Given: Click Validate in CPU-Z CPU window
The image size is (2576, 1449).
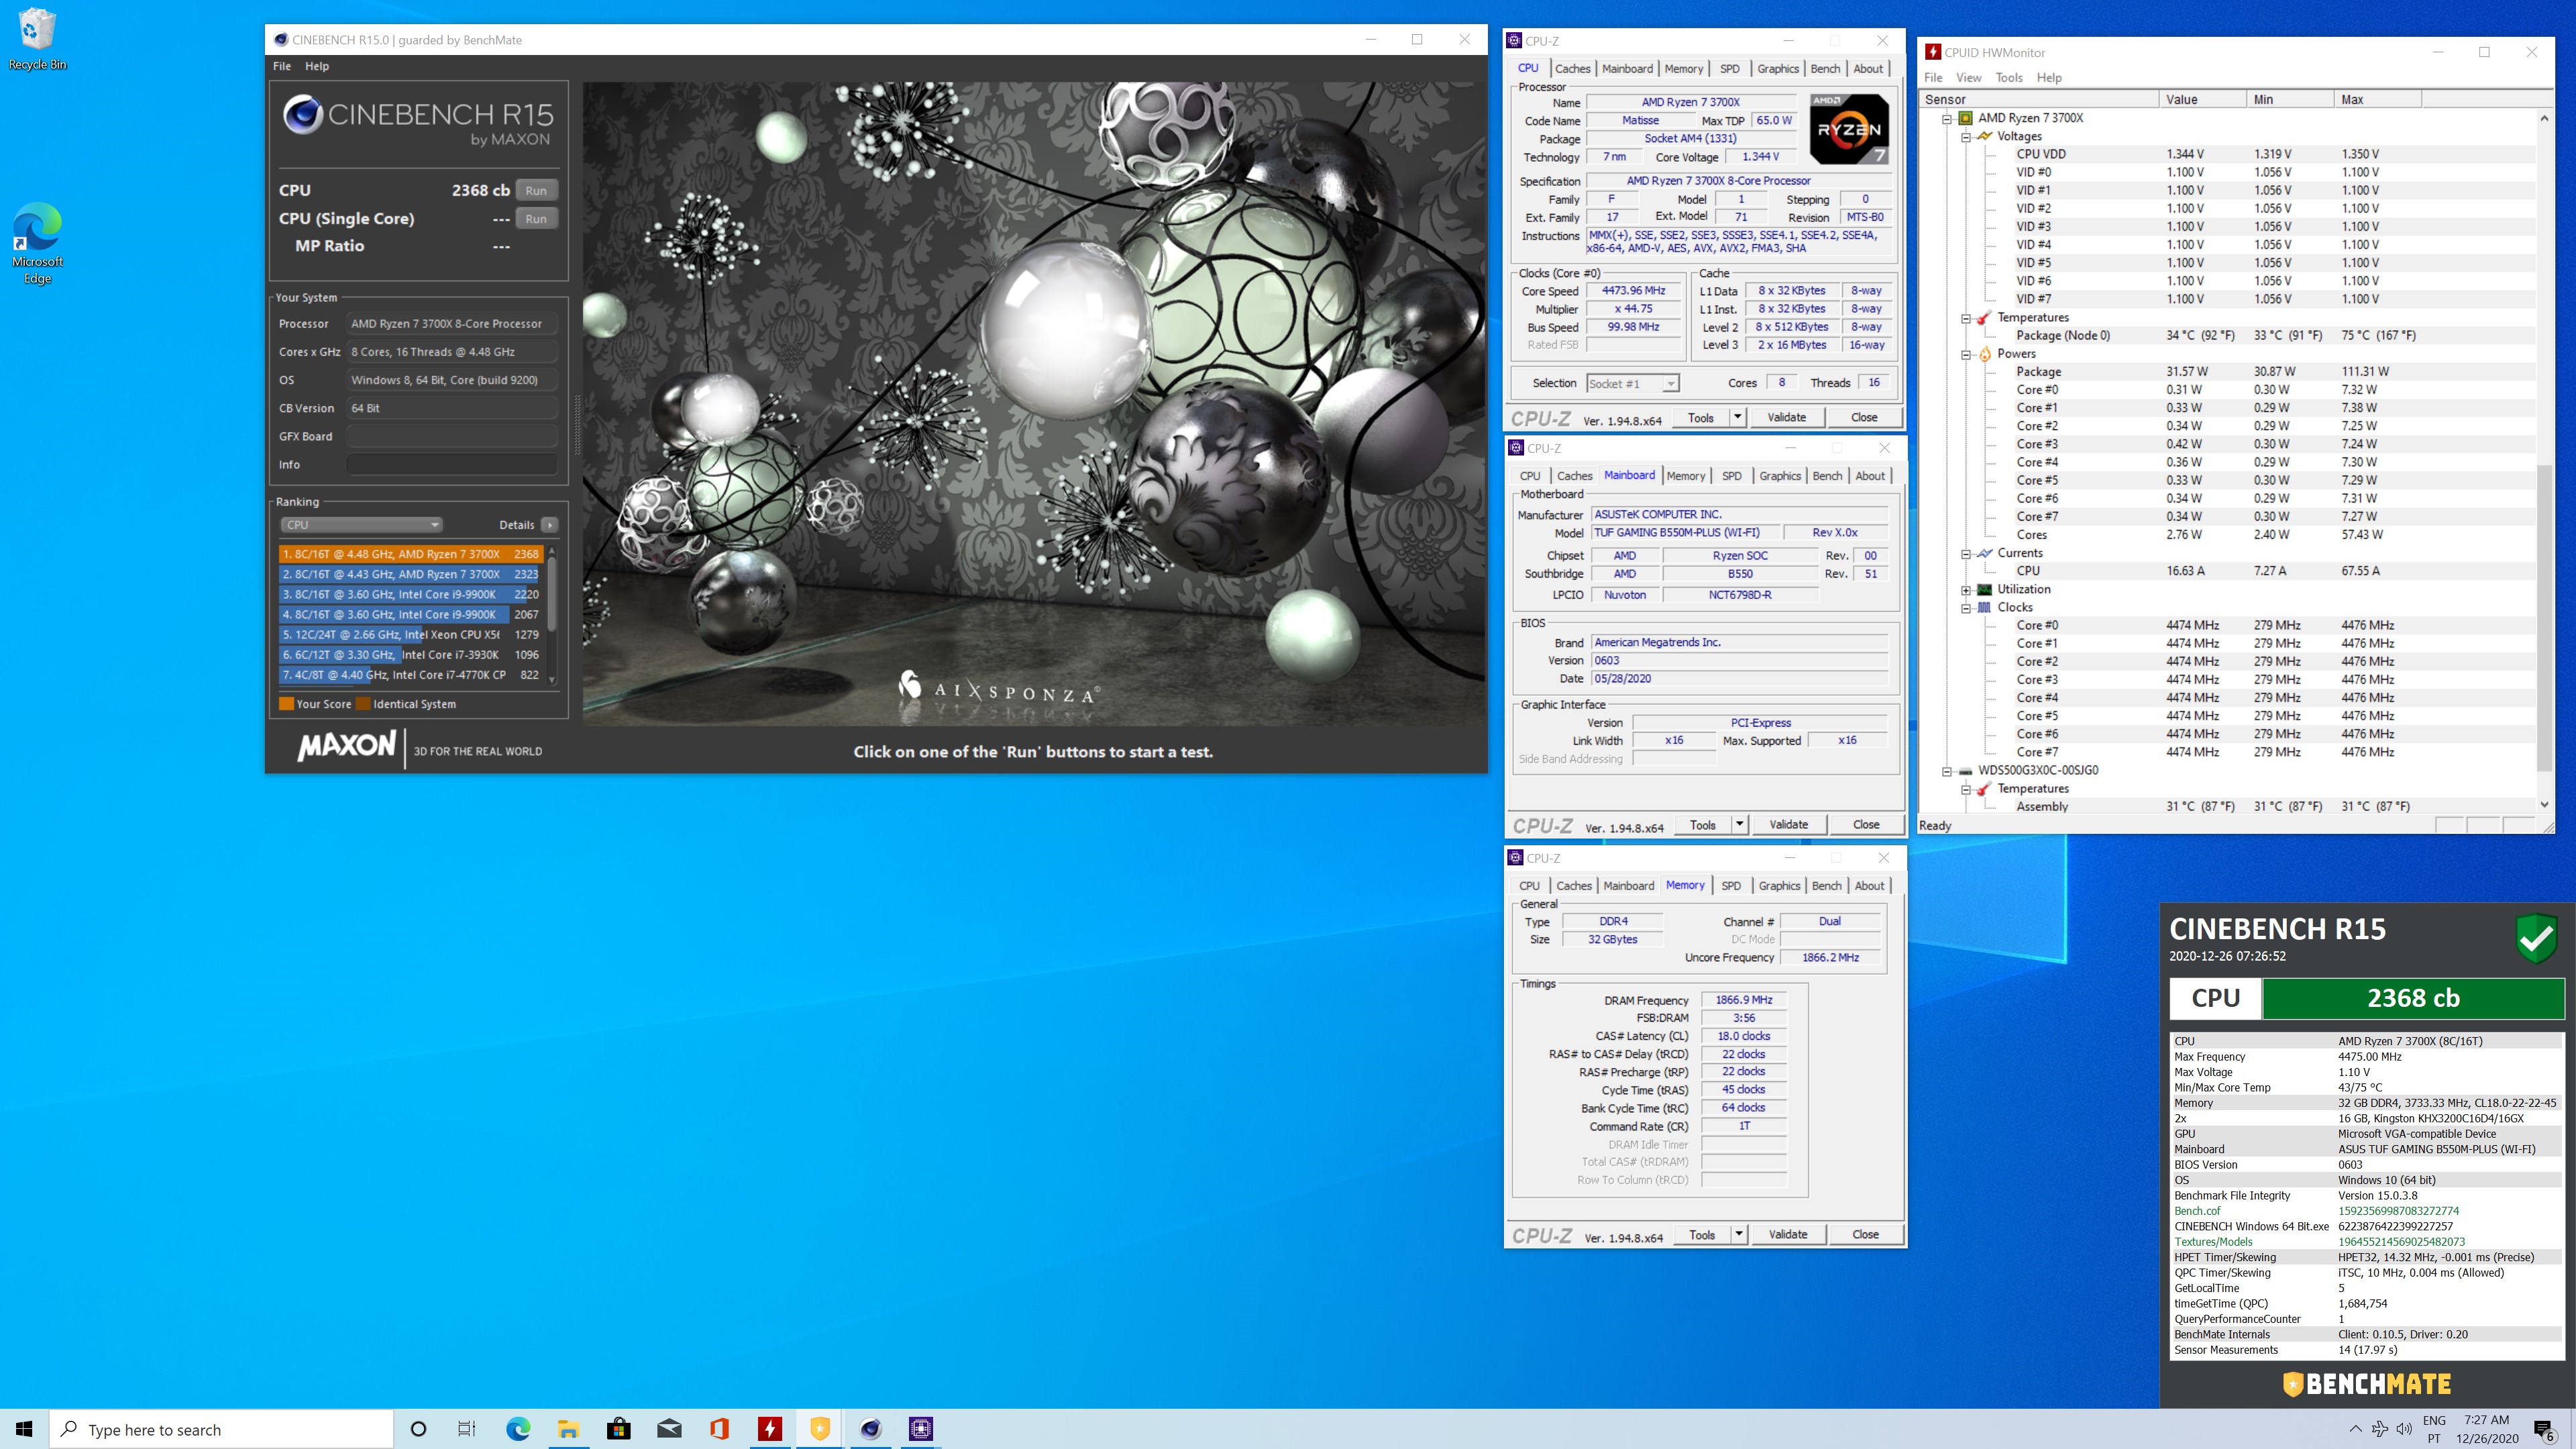Looking at the screenshot, I should coord(1786,417).
